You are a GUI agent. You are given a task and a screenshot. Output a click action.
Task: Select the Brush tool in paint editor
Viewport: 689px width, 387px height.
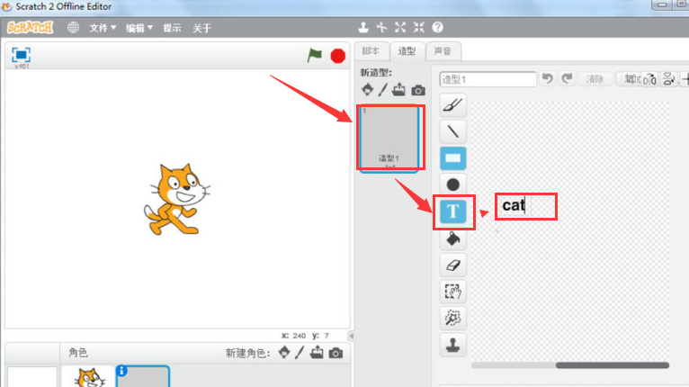[452, 105]
